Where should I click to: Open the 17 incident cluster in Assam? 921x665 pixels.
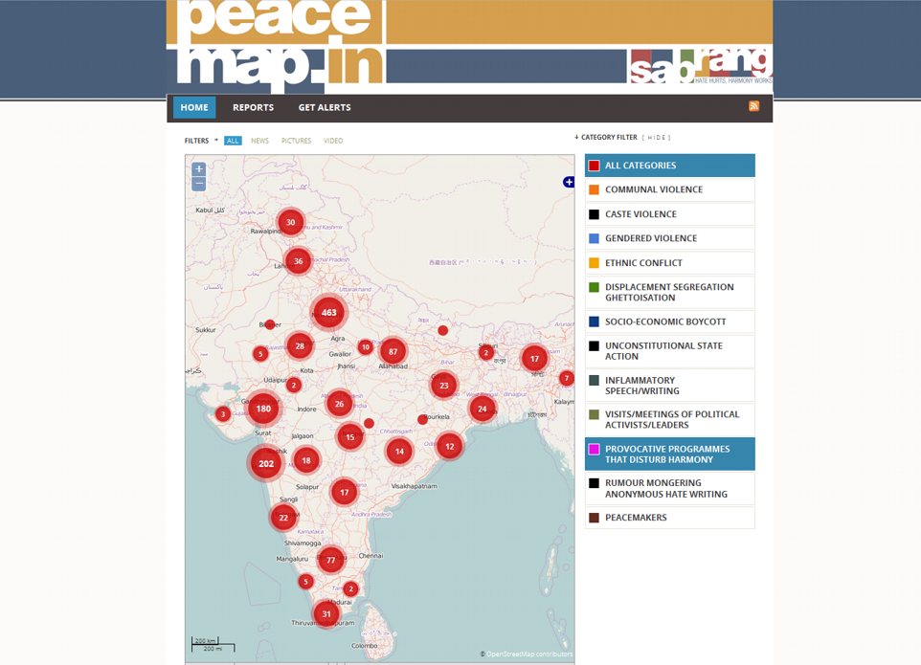[x=534, y=359]
